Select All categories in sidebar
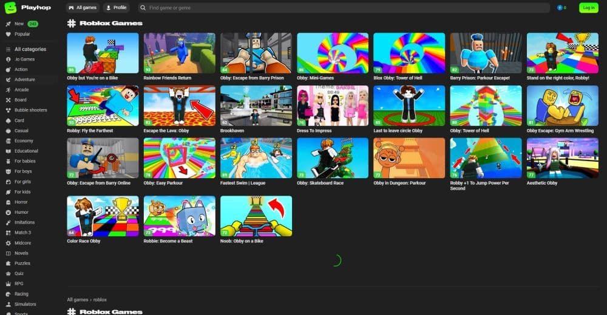607x315 pixels. pyautogui.click(x=30, y=49)
